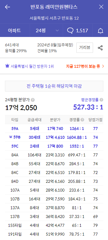The height and width of the screenshot is (240, 108).
Task: Click the 거리뷰 button
Action: (x=85, y=48)
